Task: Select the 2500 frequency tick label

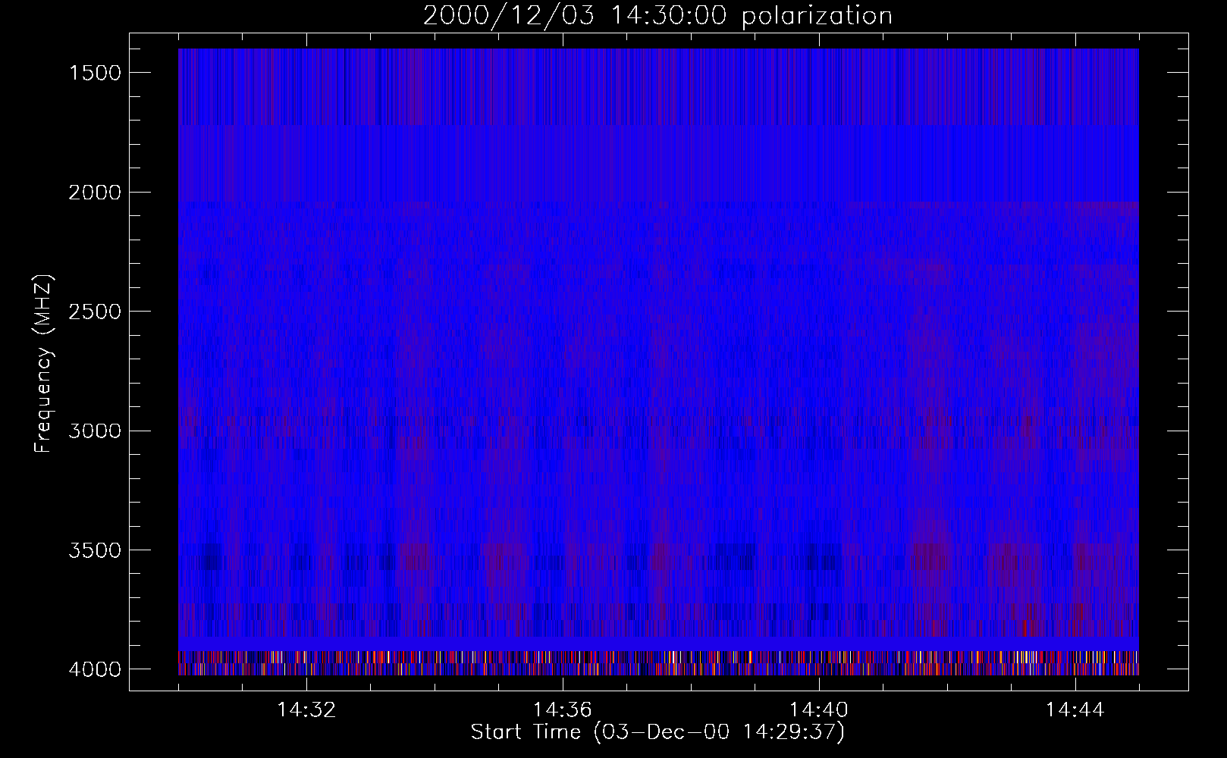Action: (x=95, y=312)
